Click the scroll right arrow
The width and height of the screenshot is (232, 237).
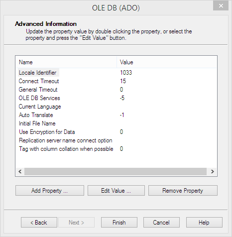click(x=212, y=171)
